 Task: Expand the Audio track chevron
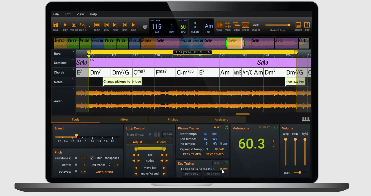point(73,89)
